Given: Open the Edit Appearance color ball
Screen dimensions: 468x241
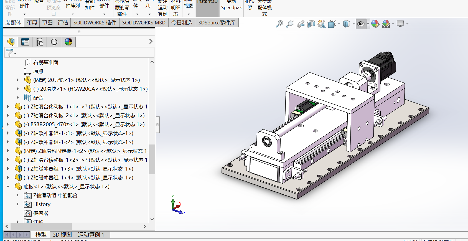Looking at the screenshot, I should click(375, 24).
